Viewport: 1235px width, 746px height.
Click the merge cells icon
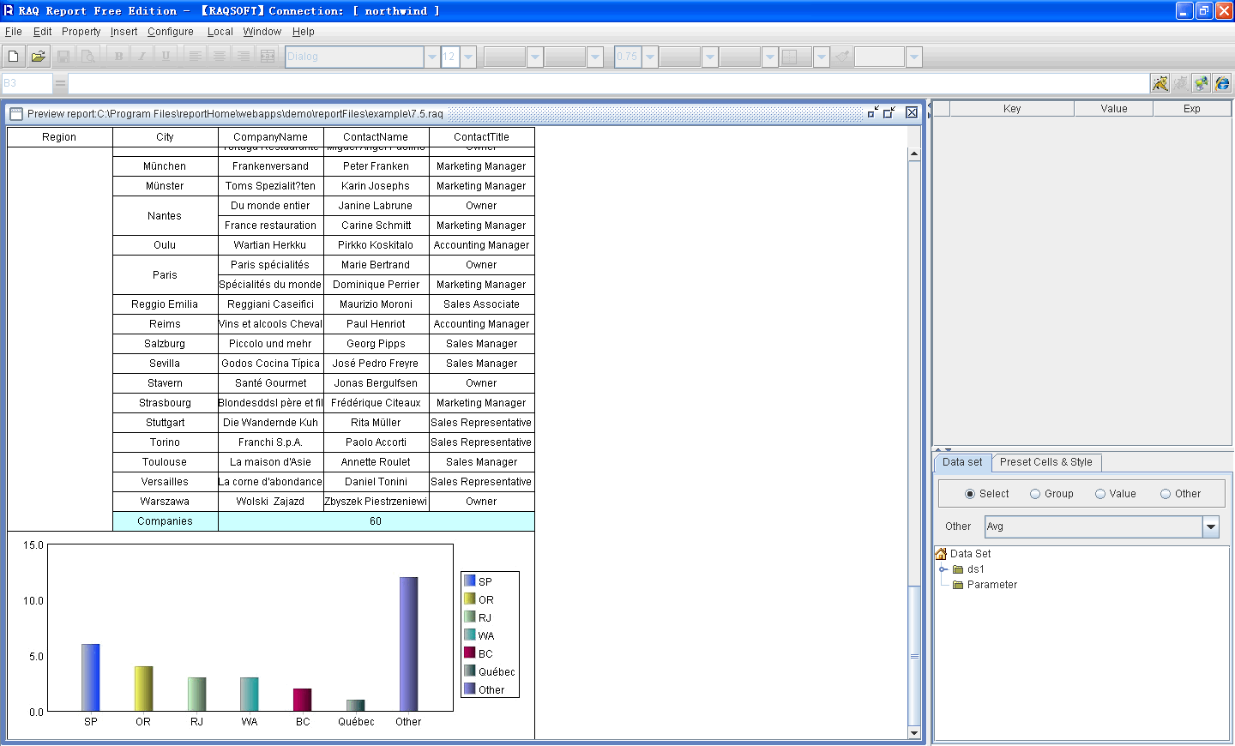point(268,57)
